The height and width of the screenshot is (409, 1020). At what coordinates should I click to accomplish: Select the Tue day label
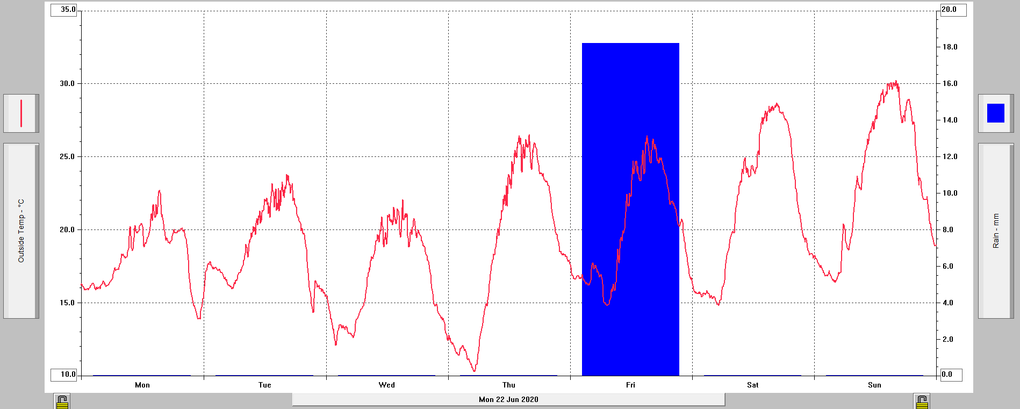(x=264, y=385)
